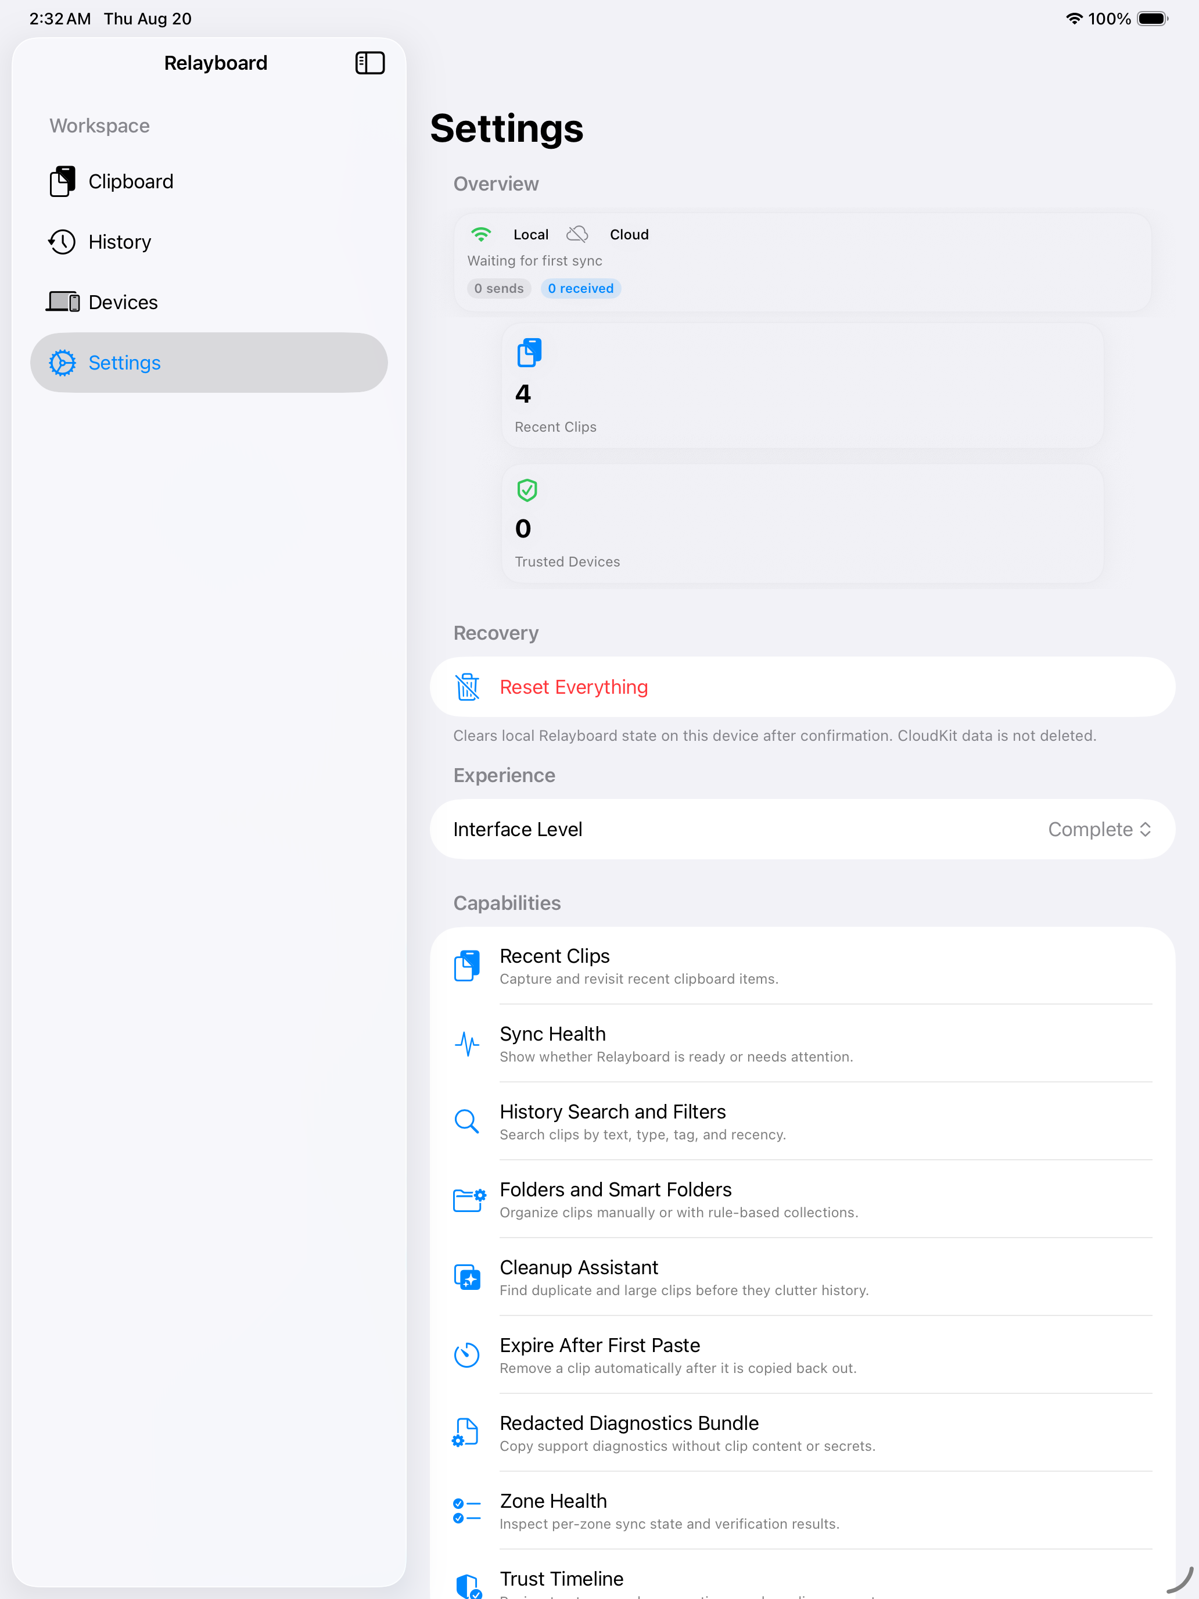Click the Settings page heading
The width and height of the screenshot is (1199, 1599).
tap(507, 128)
